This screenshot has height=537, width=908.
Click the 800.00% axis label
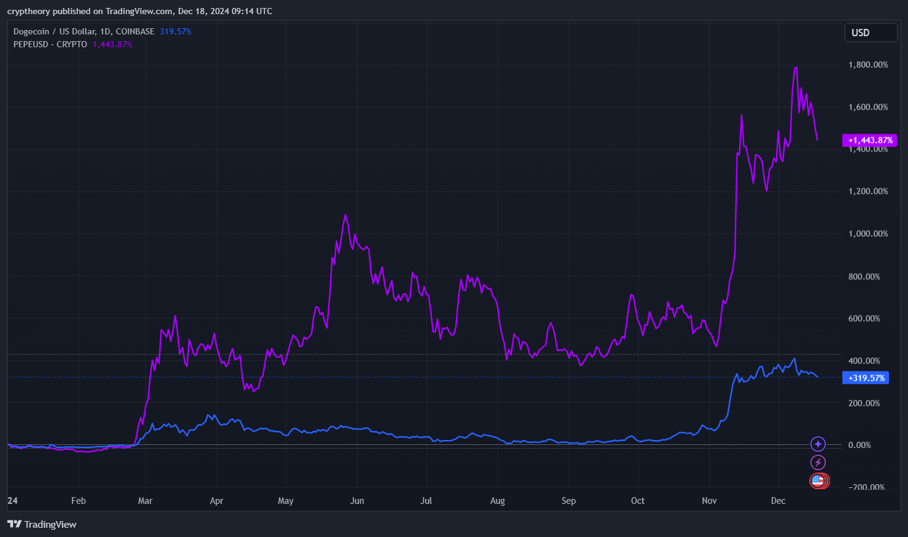click(x=864, y=276)
